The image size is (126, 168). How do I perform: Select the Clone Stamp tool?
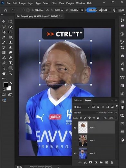[x=10, y=42]
